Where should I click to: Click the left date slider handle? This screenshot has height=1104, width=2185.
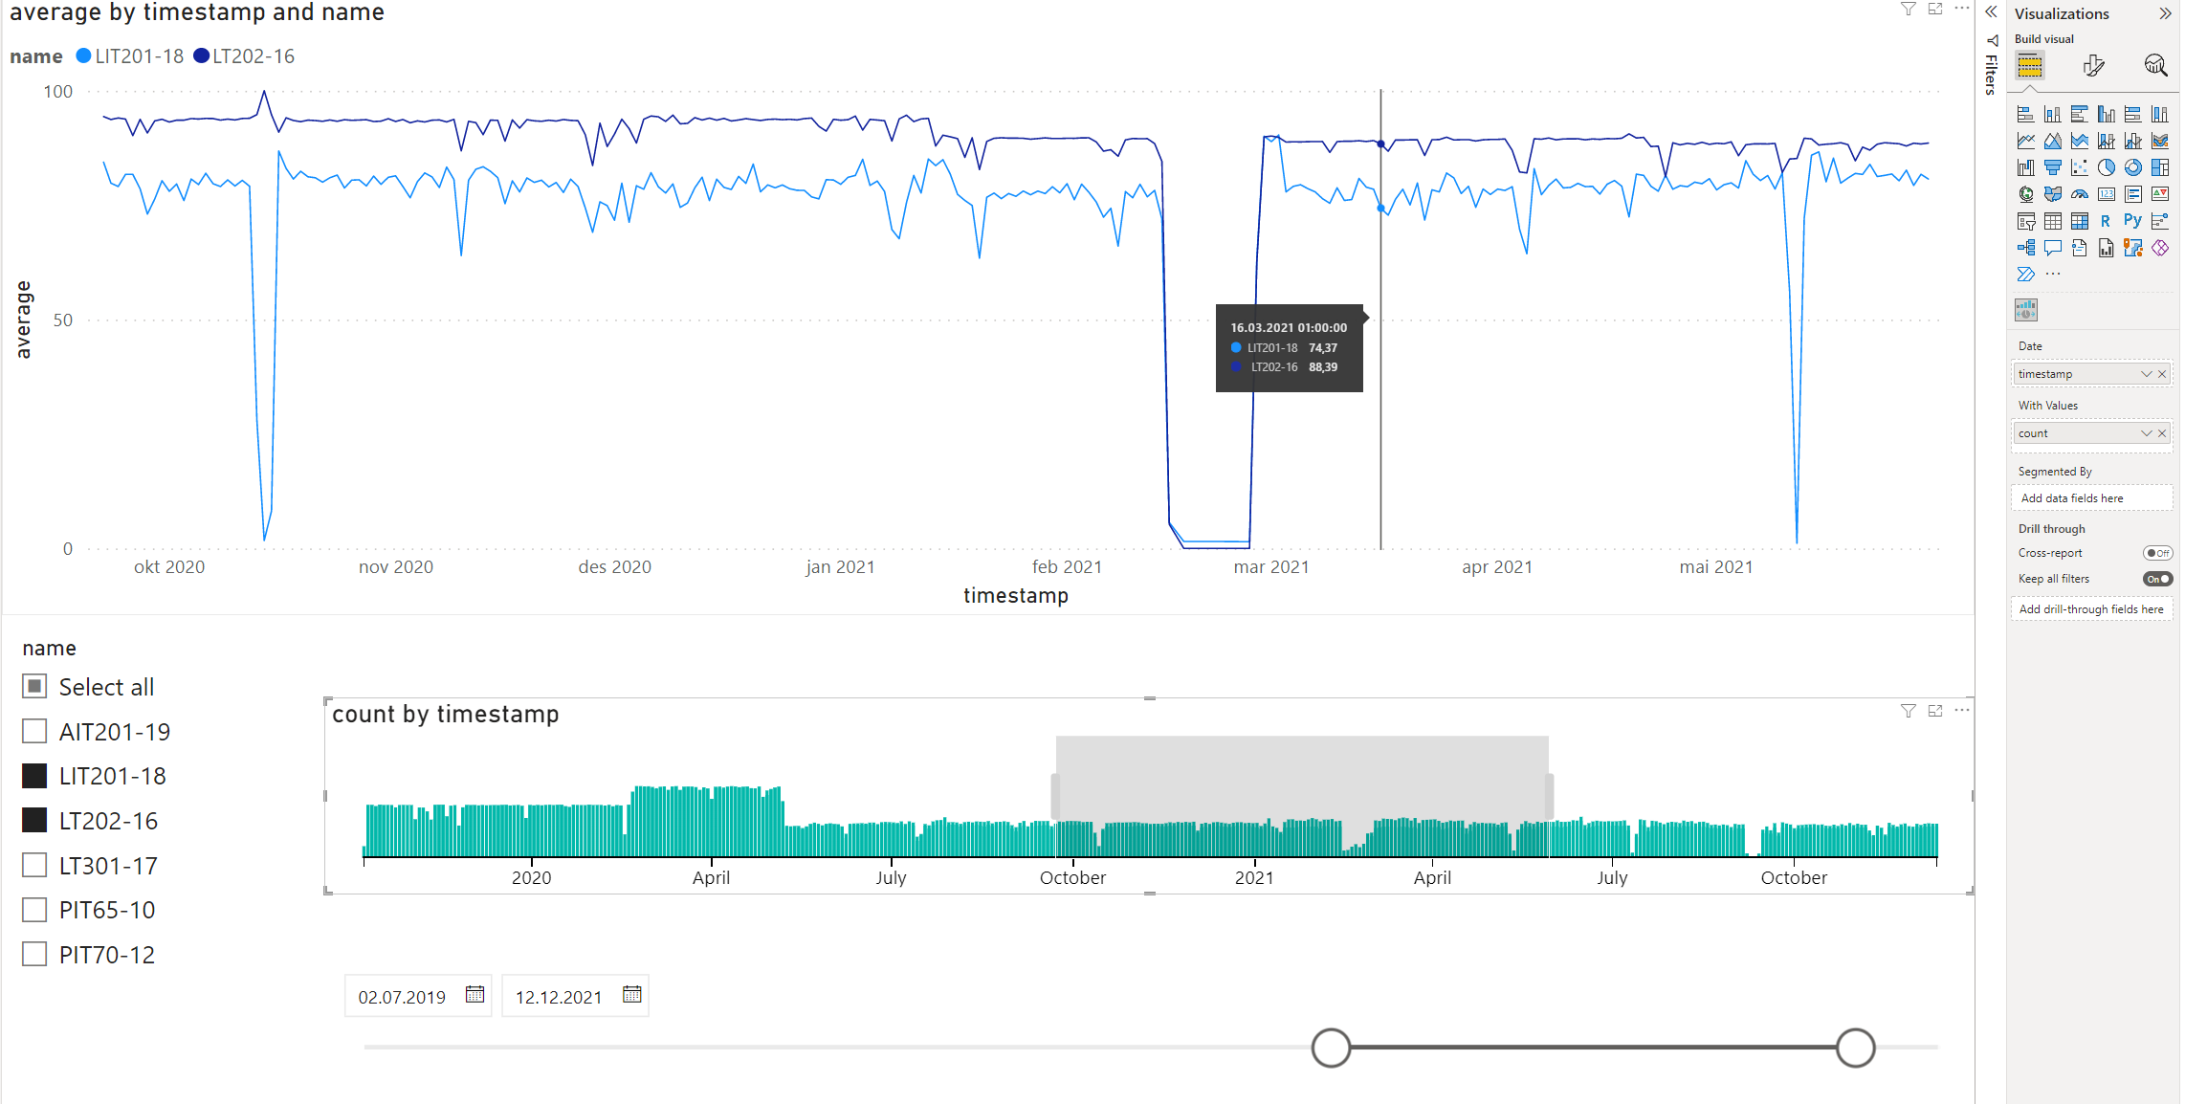tap(1331, 1048)
